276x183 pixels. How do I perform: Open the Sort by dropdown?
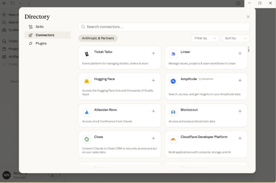pyautogui.click(x=236, y=38)
